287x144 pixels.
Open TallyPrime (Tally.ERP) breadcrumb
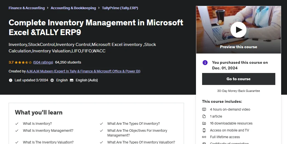(x=120, y=8)
